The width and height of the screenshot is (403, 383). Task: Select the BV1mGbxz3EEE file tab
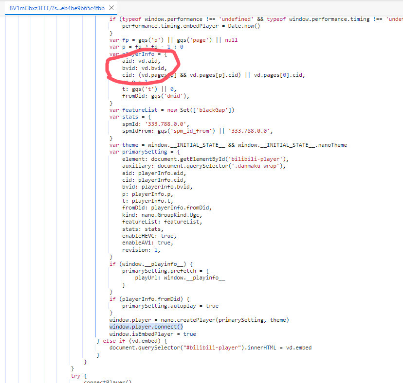[x=56, y=8]
